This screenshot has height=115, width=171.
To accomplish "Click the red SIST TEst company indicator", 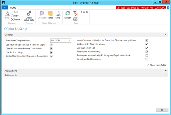I will (141, 8).
